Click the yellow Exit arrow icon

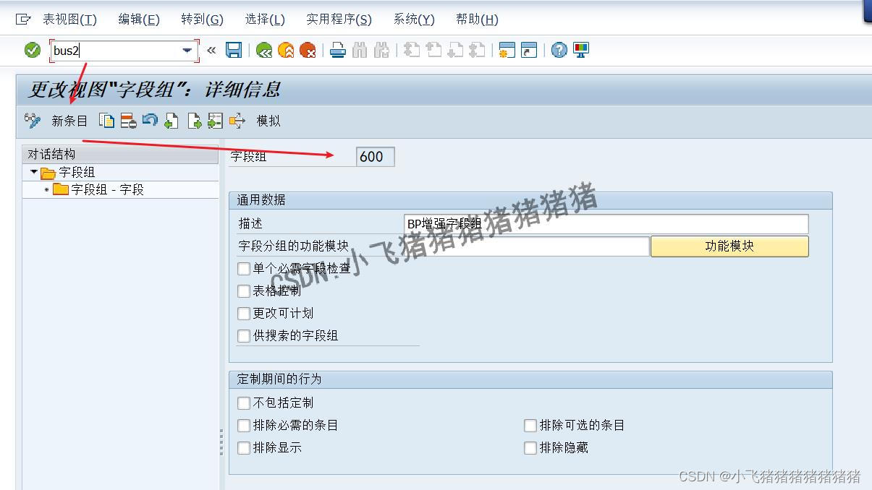(x=286, y=50)
